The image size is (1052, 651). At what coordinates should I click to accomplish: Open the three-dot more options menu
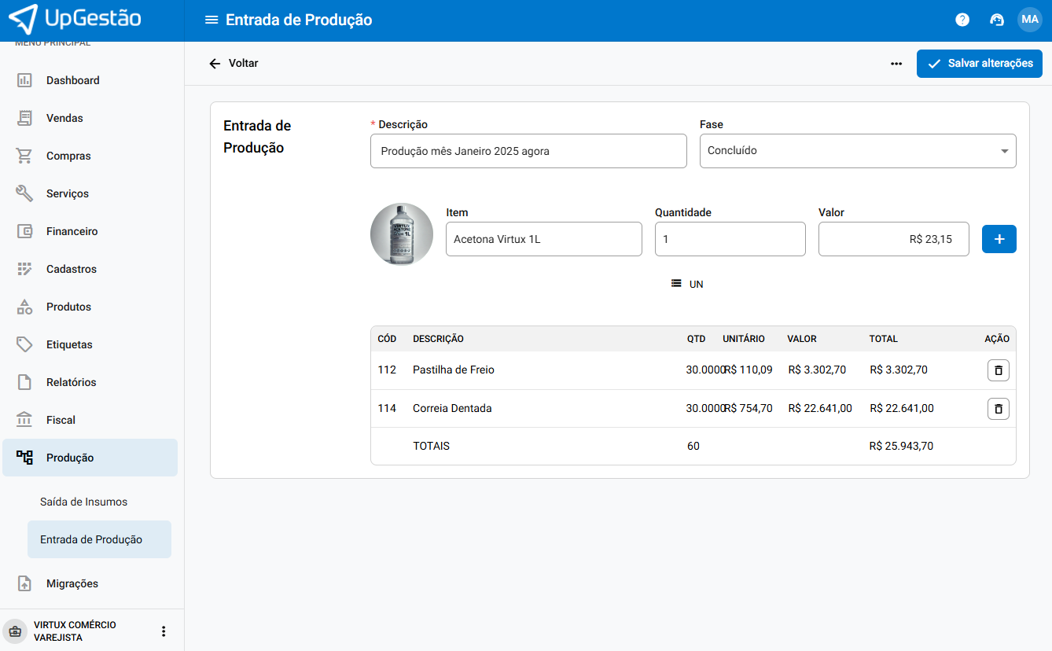point(896,64)
